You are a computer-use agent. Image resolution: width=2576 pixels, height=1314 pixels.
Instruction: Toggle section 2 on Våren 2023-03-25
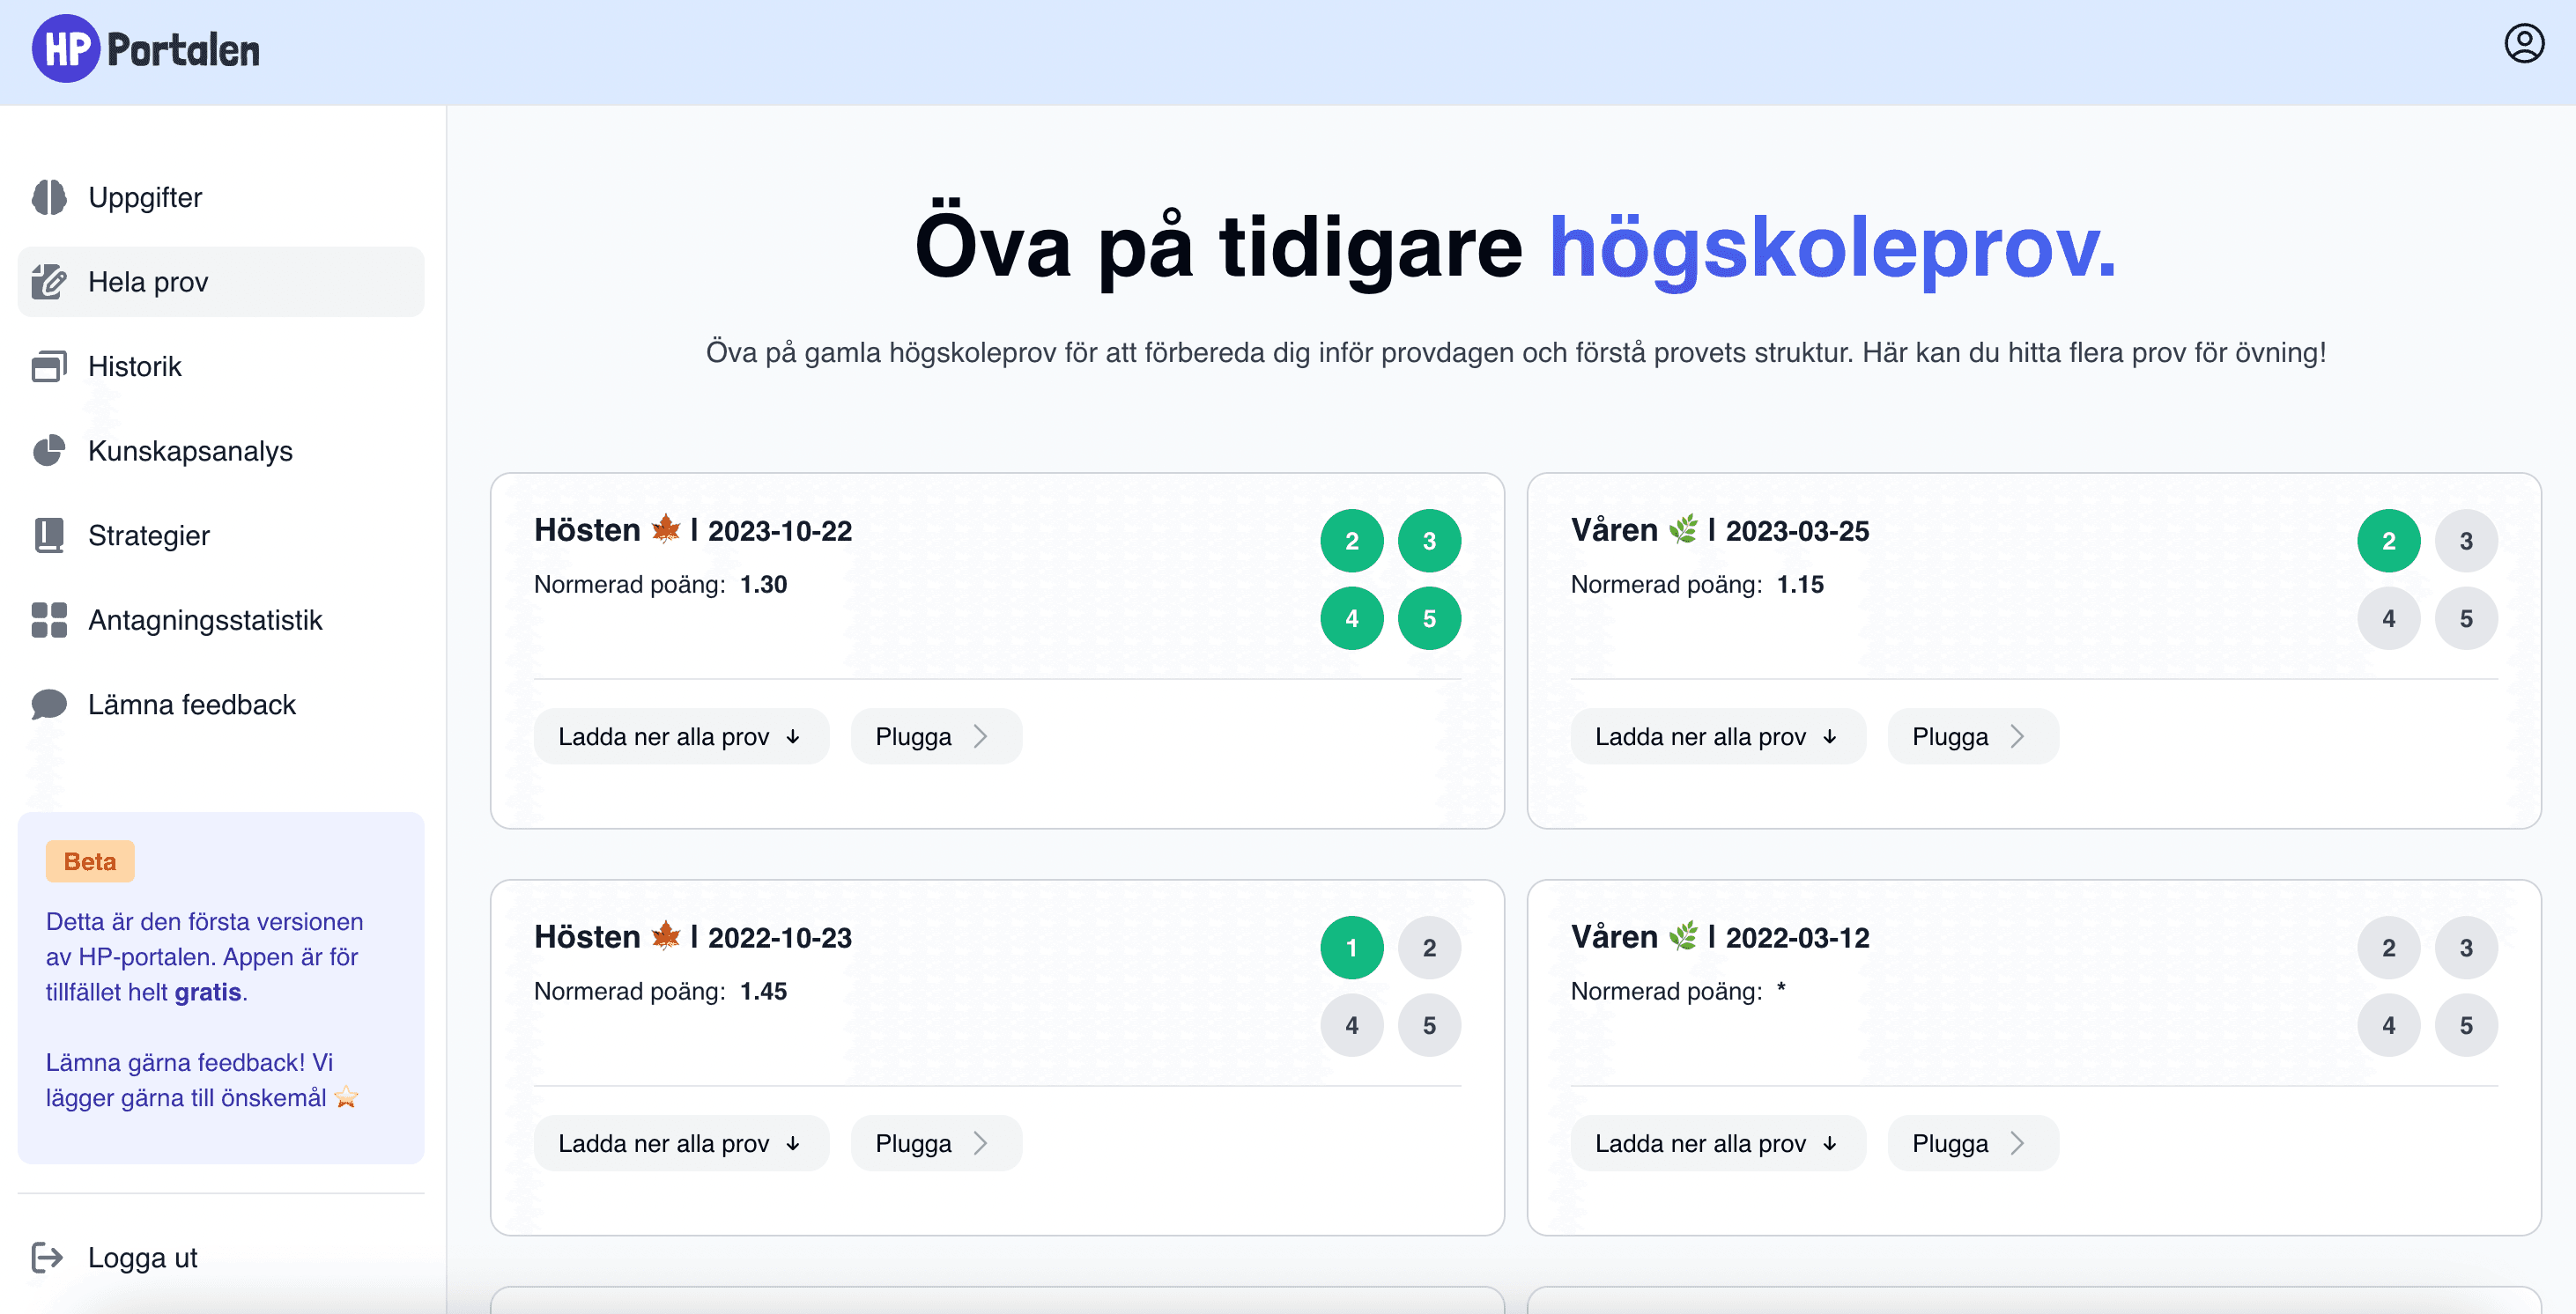(x=2389, y=540)
